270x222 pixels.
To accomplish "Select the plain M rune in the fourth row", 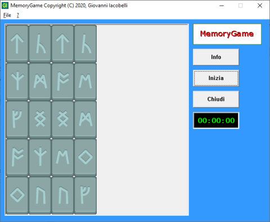I will [x=62, y=157].
